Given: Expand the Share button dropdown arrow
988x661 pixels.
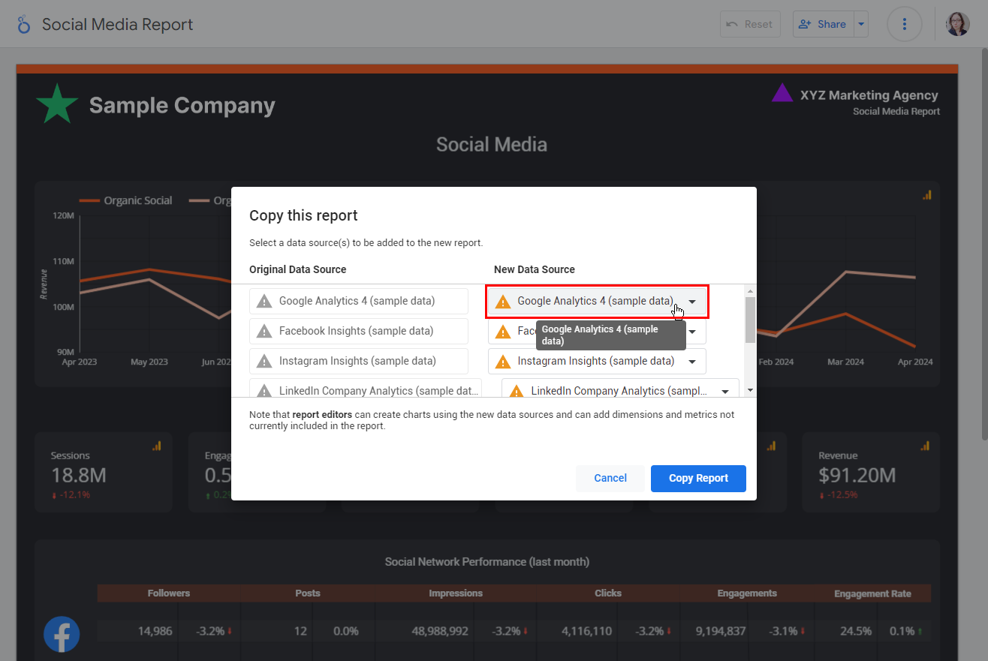Looking at the screenshot, I should pyautogui.click(x=861, y=24).
